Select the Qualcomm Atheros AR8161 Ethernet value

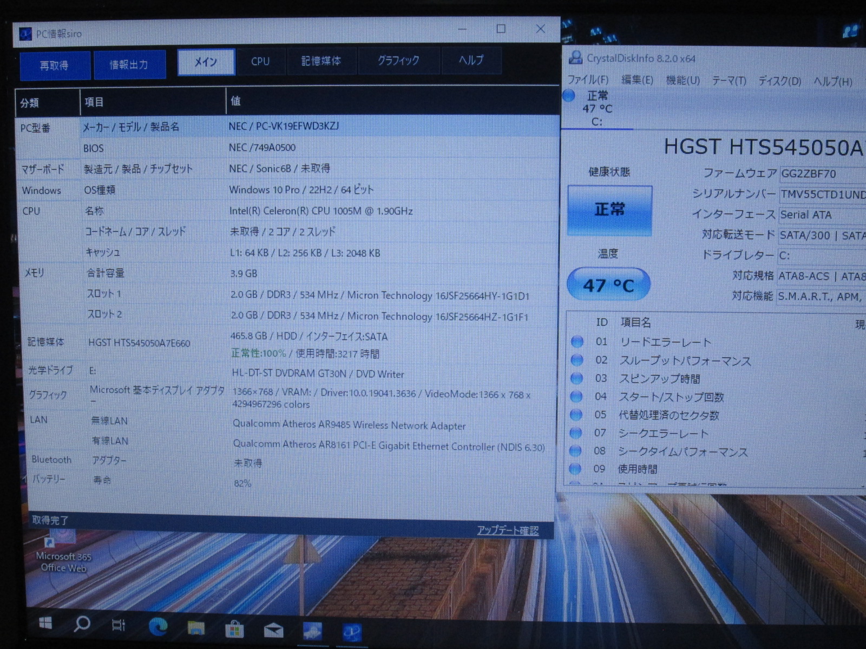click(389, 445)
